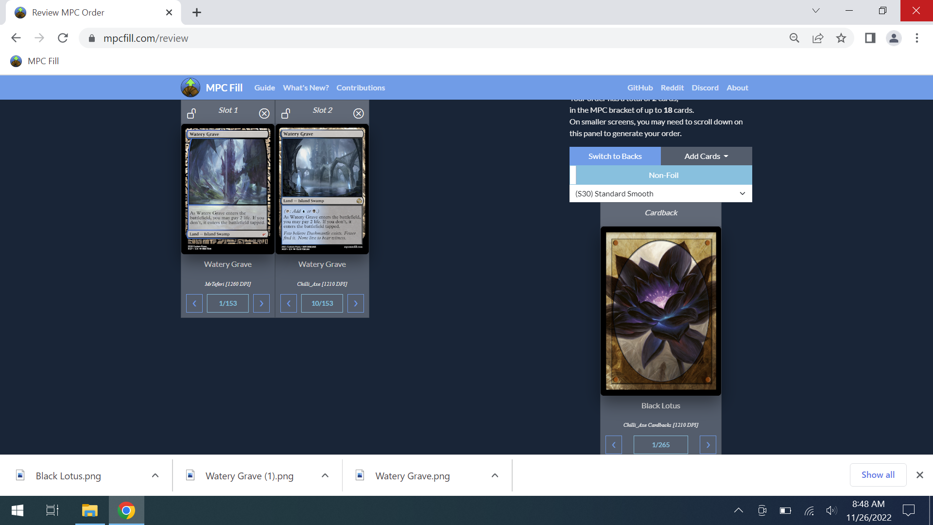Open Chrome from the Windows taskbar
933x525 pixels.
pyautogui.click(x=126, y=510)
